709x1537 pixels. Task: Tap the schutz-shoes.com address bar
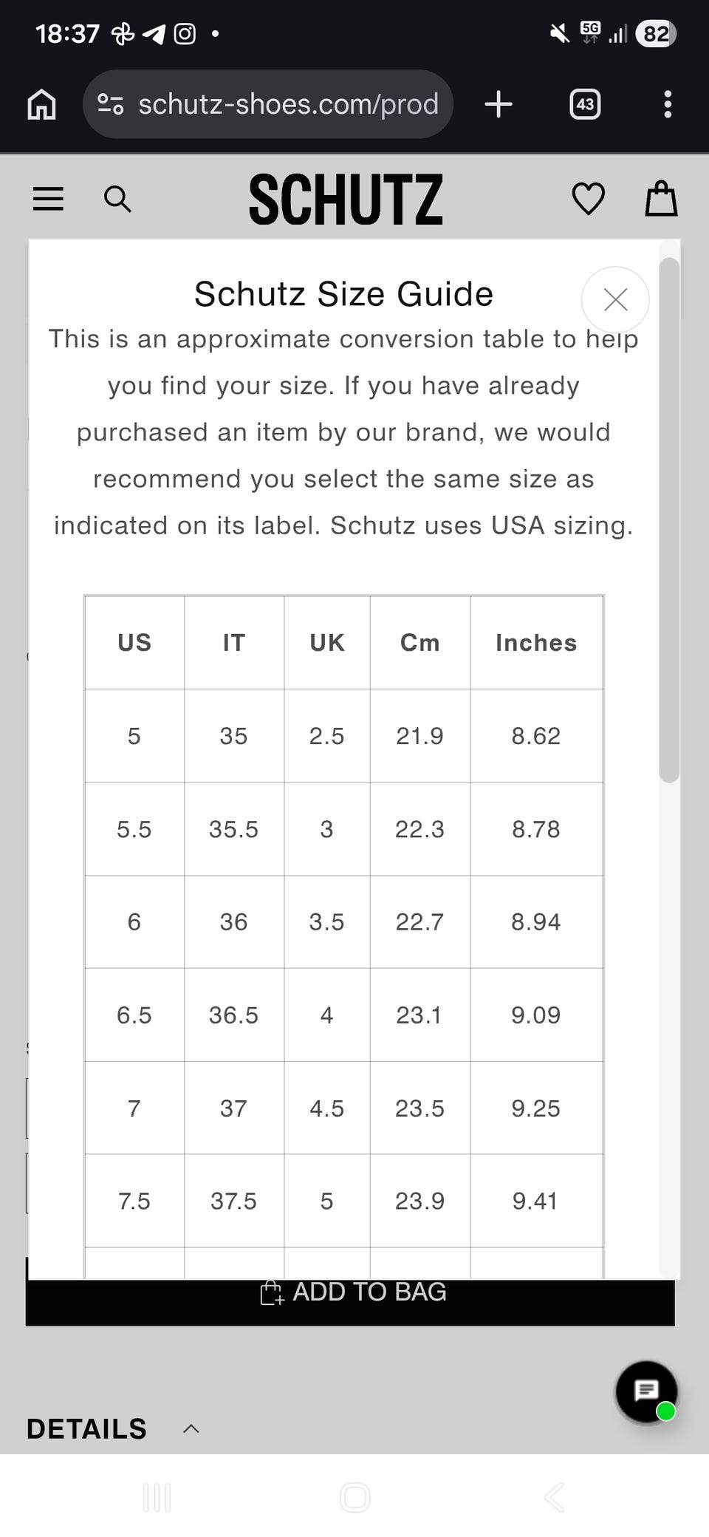pyautogui.click(x=288, y=104)
